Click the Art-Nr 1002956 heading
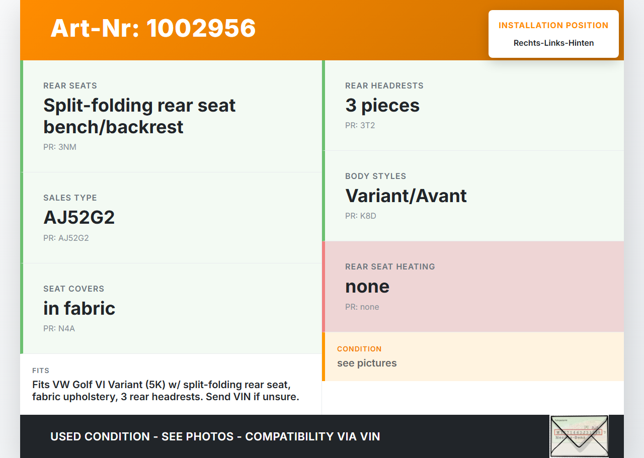Screen dimensions: 644x458 [x=153, y=28]
